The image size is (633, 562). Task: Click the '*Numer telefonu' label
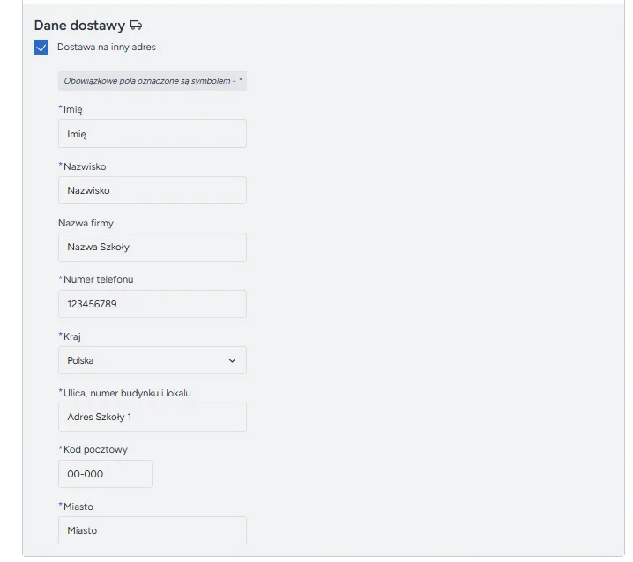coord(96,279)
